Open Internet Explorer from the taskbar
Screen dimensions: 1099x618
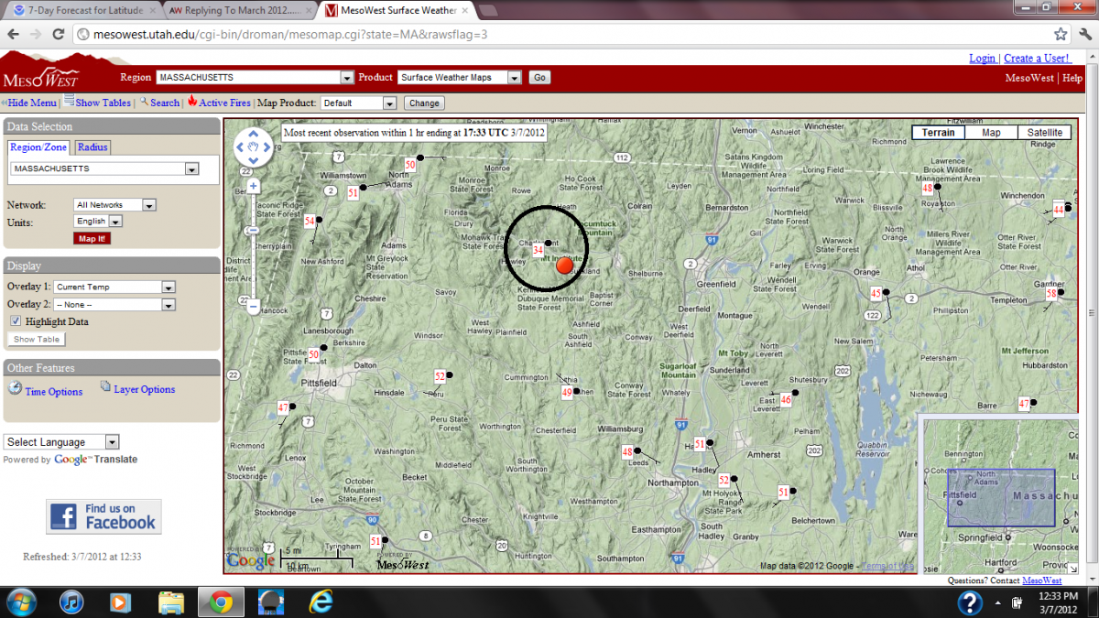[x=321, y=602]
